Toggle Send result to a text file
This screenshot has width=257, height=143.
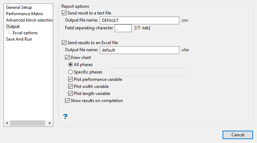(64, 13)
